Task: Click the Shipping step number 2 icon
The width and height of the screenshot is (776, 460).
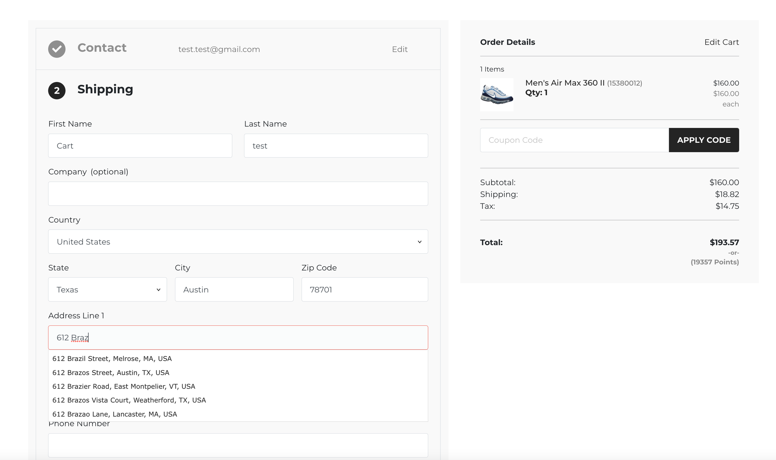Action: (x=57, y=91)
